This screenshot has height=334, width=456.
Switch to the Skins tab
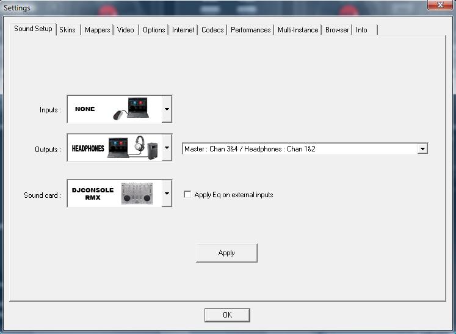click(68, 30)
